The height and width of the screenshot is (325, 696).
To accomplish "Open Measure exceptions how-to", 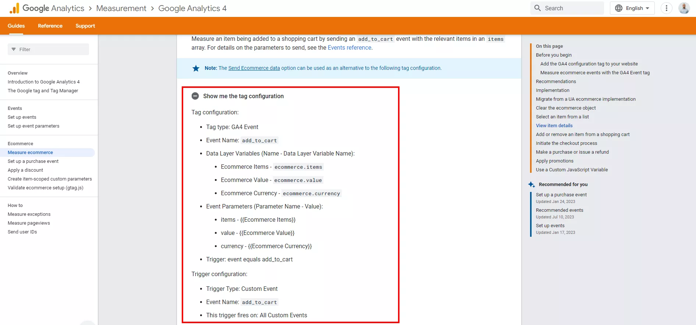I will [29, 214].
